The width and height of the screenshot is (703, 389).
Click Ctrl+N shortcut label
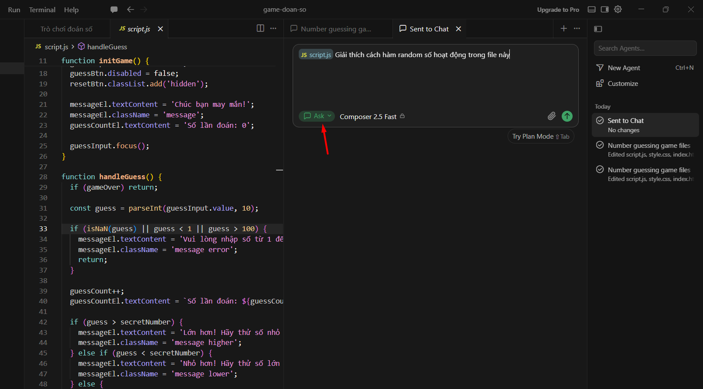pos(684,68)
